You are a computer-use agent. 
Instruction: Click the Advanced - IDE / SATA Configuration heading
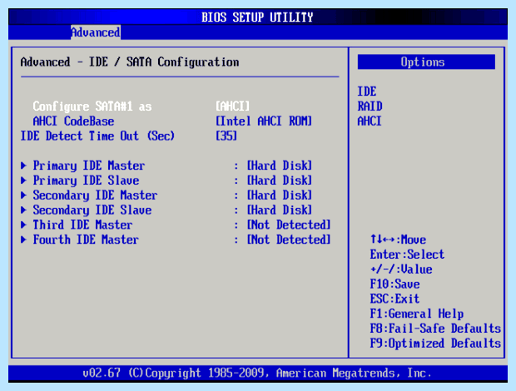point(130,62)
